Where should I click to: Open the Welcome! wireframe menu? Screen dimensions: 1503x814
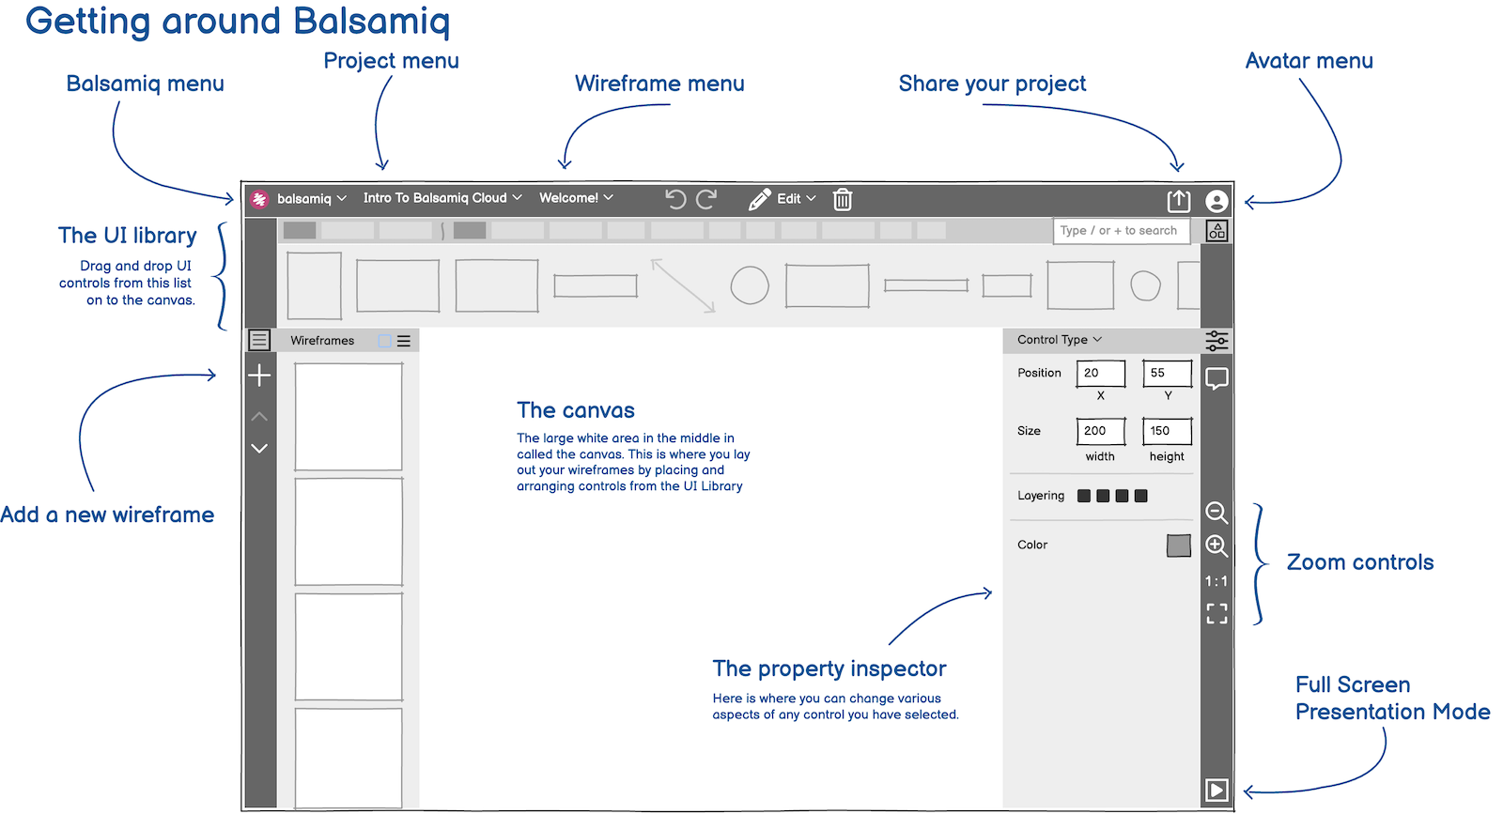pos(576,198)
